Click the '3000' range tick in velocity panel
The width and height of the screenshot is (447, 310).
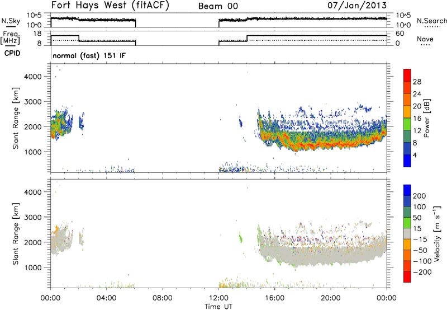(x=32, y=217)
